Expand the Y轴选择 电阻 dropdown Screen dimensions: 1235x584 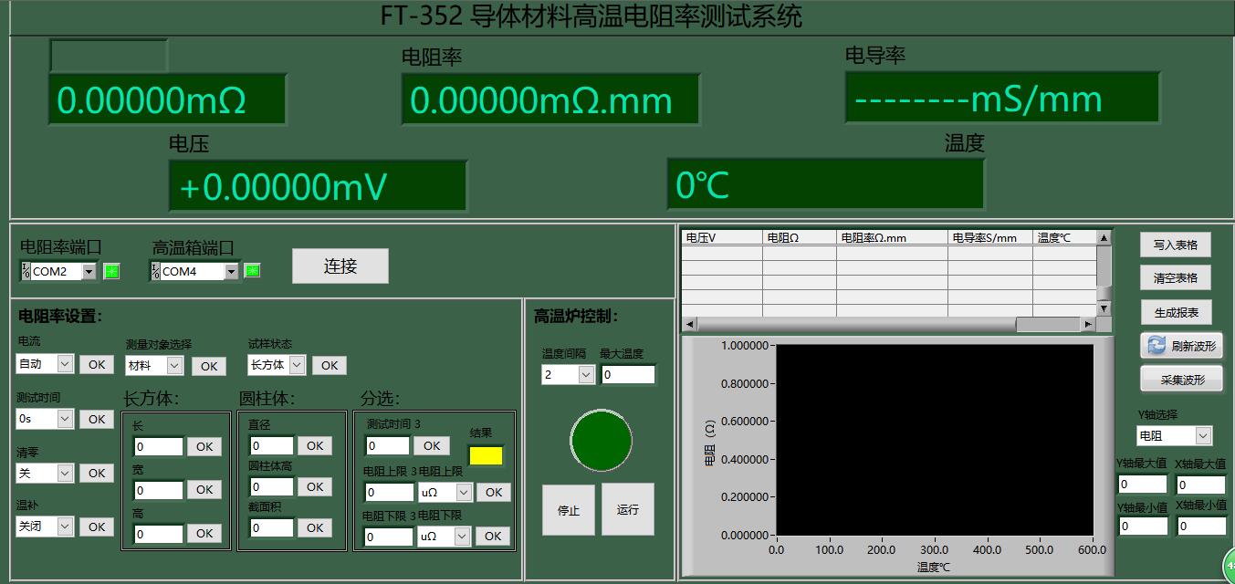(x=1202, y=436)
